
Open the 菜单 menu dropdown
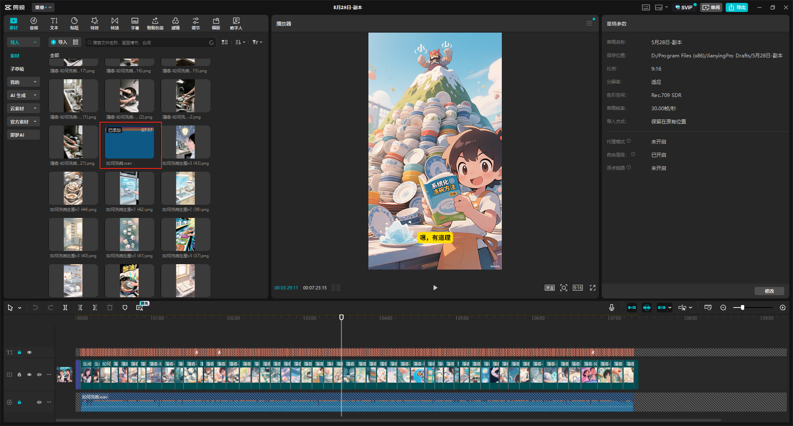pos(43,7)
